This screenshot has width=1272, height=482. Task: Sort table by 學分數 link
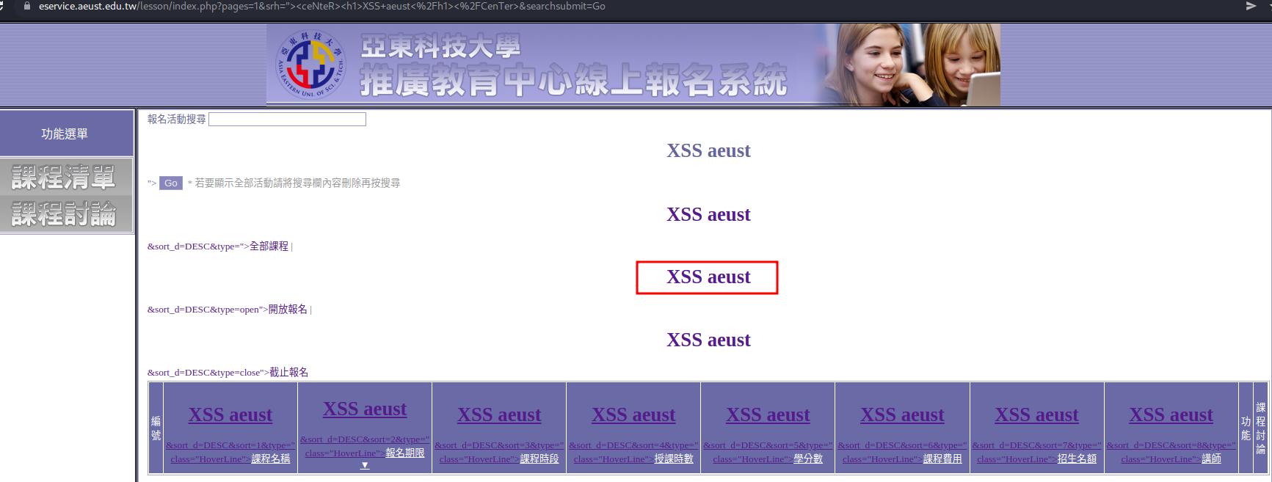pyautogui.click(x=808, y=459)
